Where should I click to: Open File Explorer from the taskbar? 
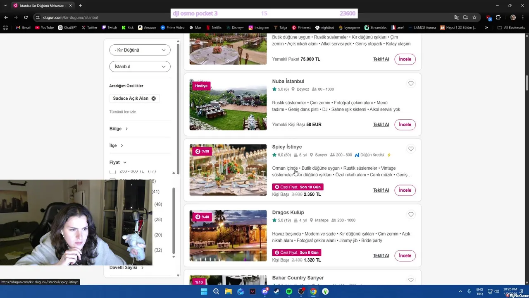click(228, 291)
